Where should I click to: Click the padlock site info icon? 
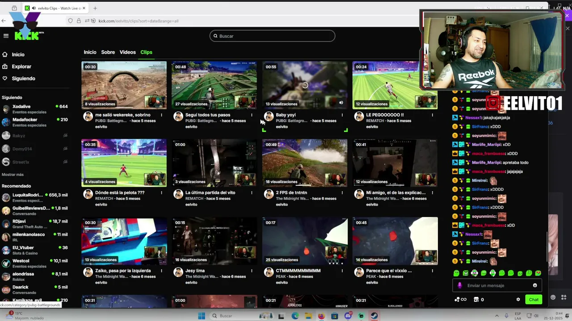click(x=79, y=21)
